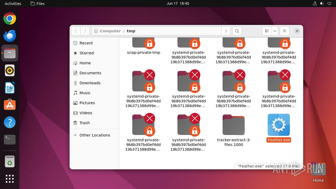Open Pictures in the sidebar
The height and width of the screenshot is (189, 336).
(94, 103)
